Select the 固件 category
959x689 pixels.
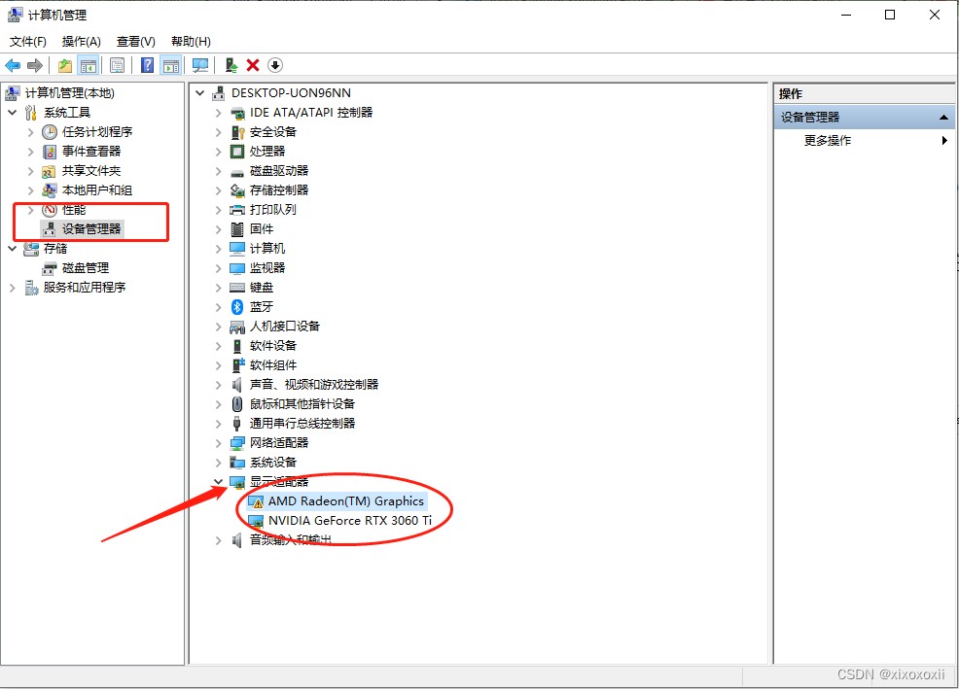pyautogui.click(x=262, y=229)
